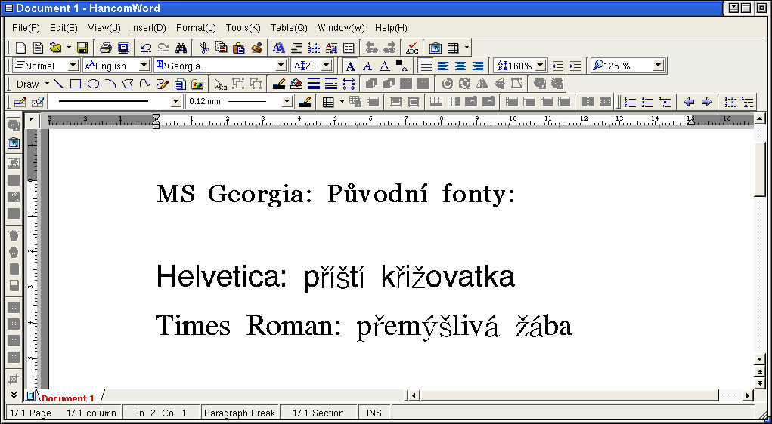The image size is (772, 424).
Task: Select the Arc drawing tool
Action: pos(110,84)
